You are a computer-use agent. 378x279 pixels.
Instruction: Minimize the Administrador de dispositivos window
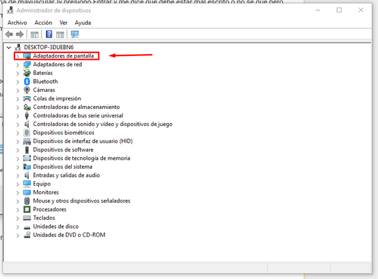pyautogui.click(x=318, y=10)
